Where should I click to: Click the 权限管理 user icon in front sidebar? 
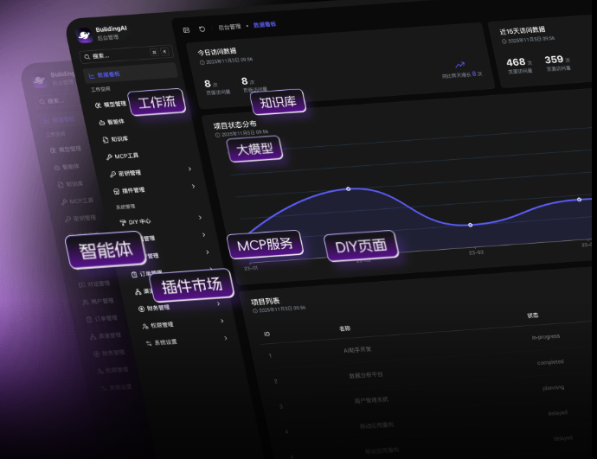145,326
